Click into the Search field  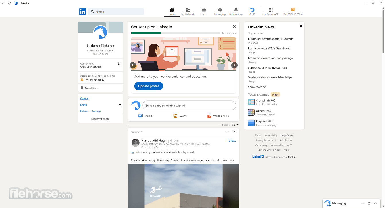[116, 12]
